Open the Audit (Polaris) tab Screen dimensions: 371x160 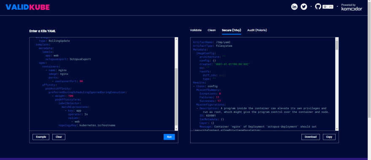point(257,30)
